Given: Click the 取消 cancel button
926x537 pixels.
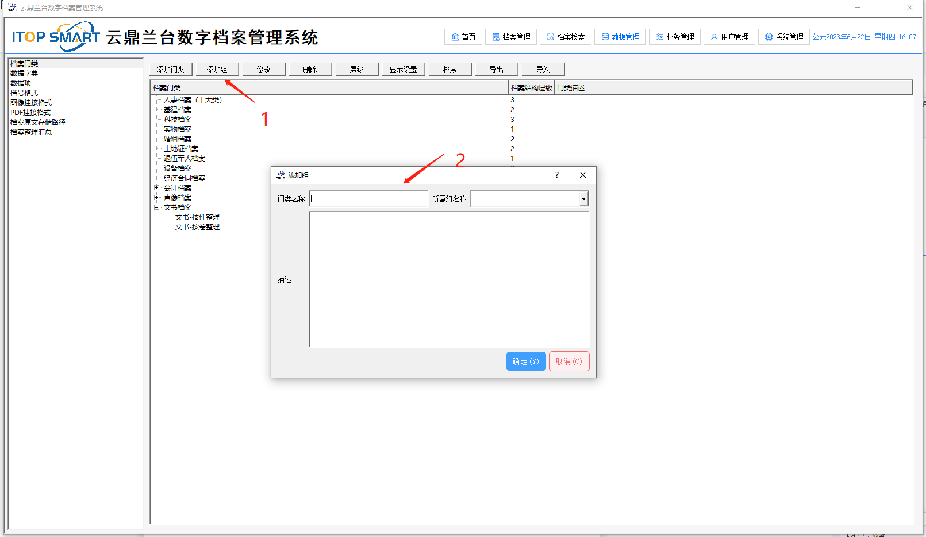Looking at the screenshot, I should point(568,361).
